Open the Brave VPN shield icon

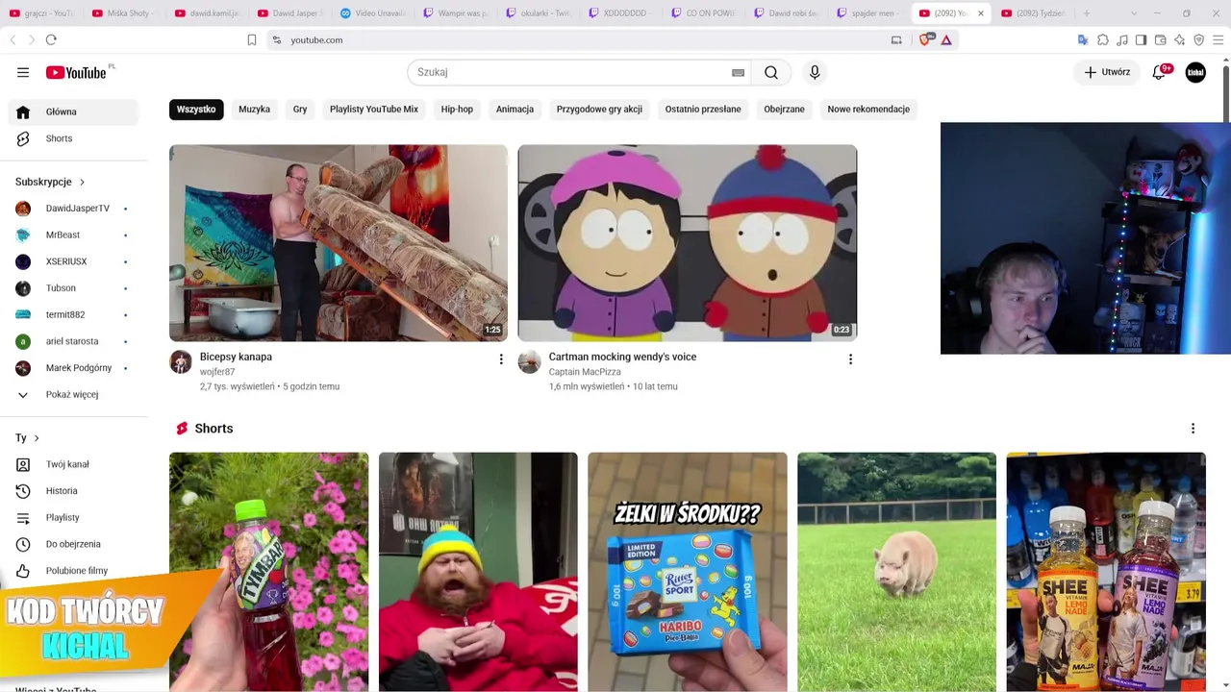point(1199,39)
